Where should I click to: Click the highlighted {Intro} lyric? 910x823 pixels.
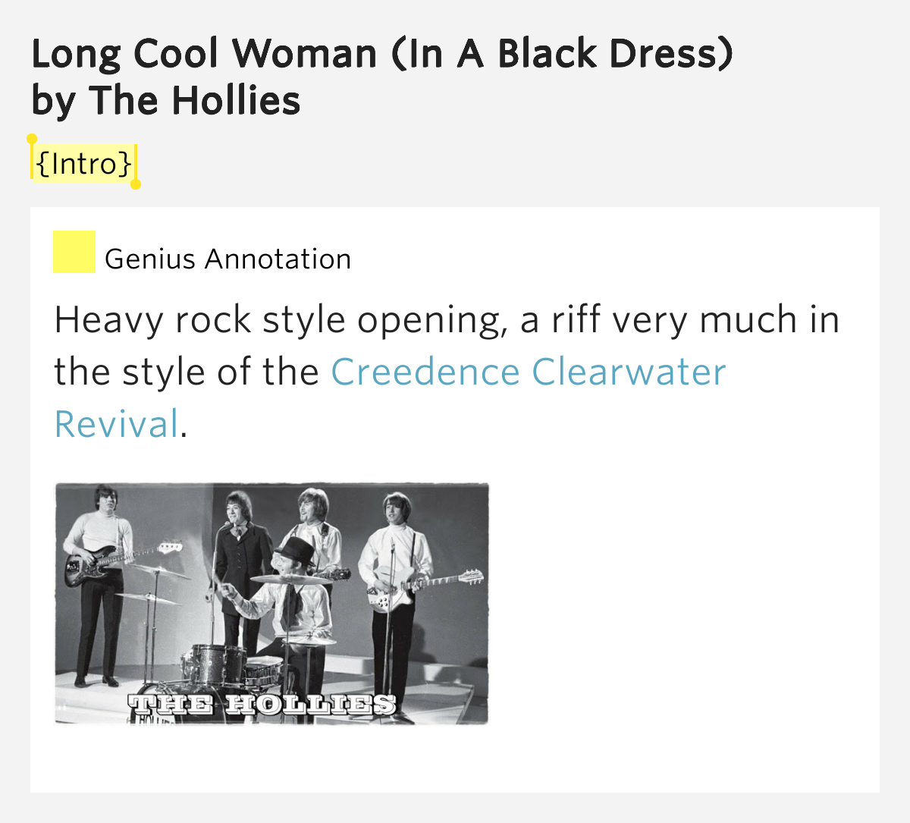[x=83, y=163]
